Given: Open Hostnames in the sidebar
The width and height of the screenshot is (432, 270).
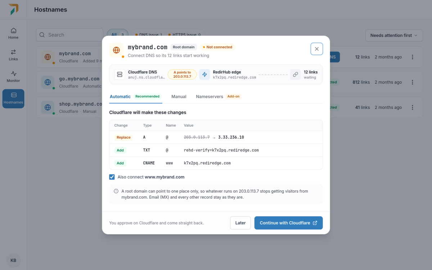Looking at the screenshot, I should [13, 99].
